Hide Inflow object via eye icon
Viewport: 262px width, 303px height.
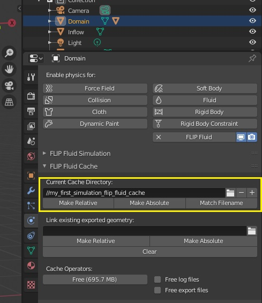(x=252, y=31)
